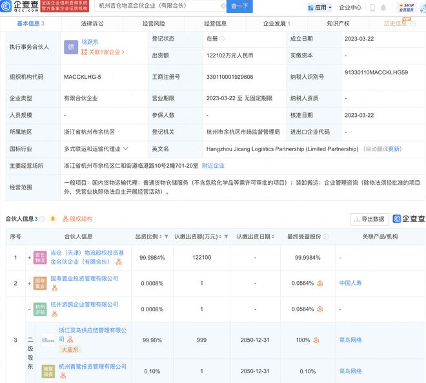The width and height of the screenshot is (426, 383).
Task: Open 附近企业 link
Action: (213, 166)
